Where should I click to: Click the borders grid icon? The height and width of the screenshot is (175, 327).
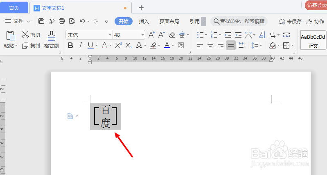pos(286,45)
